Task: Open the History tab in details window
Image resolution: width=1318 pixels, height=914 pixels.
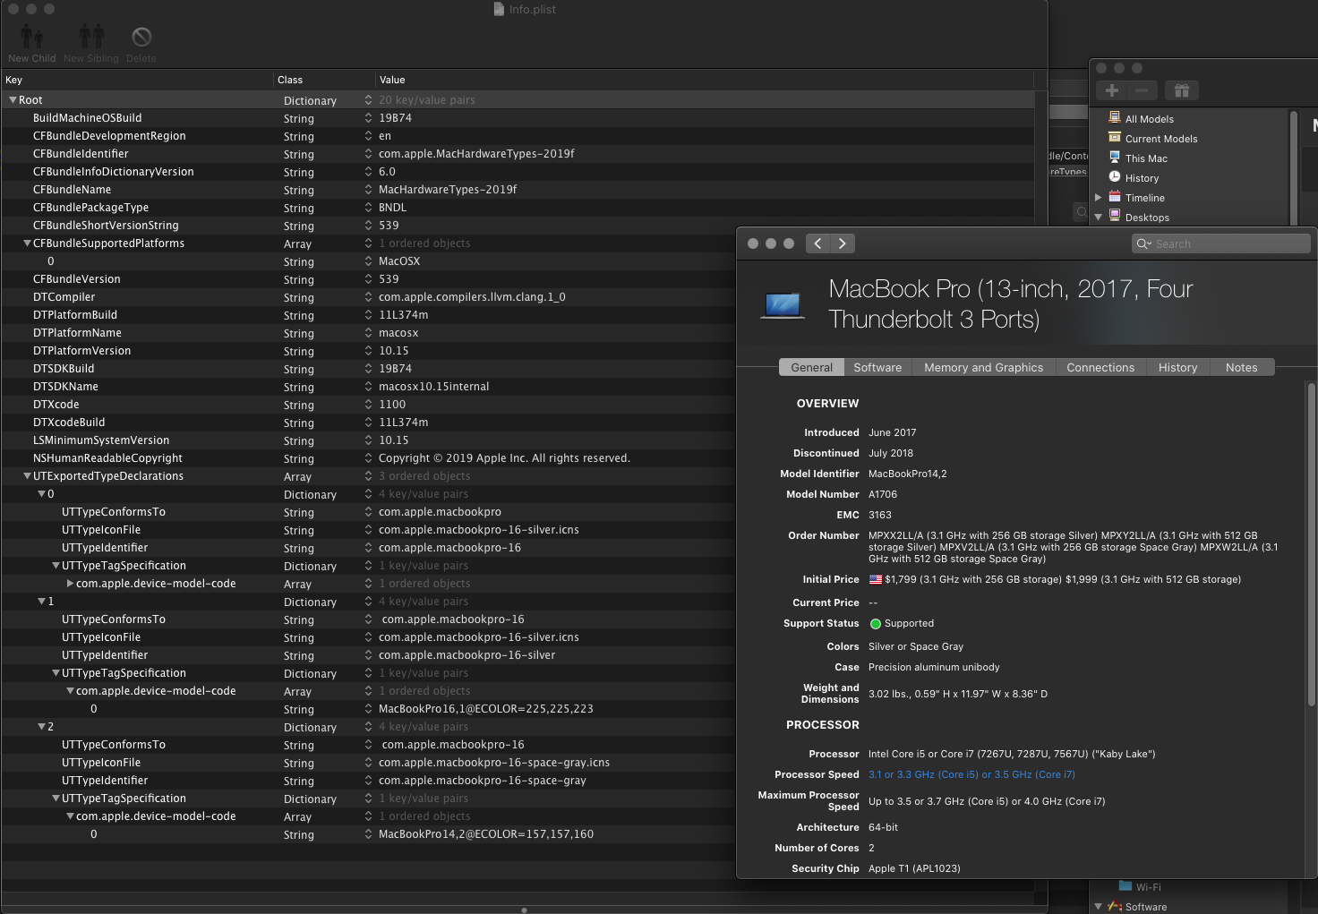Action: 1177,368
